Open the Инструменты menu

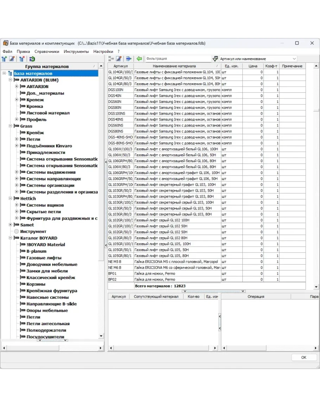coord(76,51)
